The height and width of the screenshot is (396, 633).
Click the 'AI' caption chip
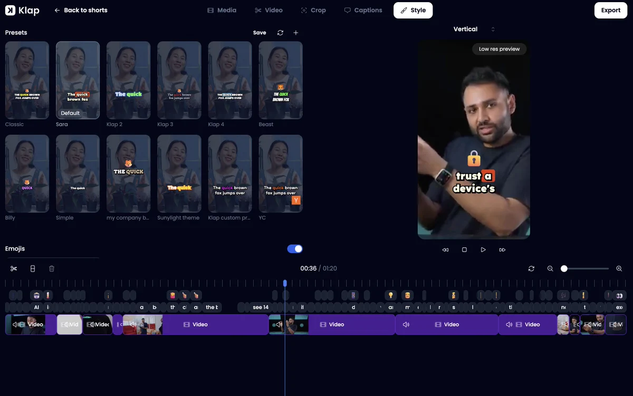36,307
